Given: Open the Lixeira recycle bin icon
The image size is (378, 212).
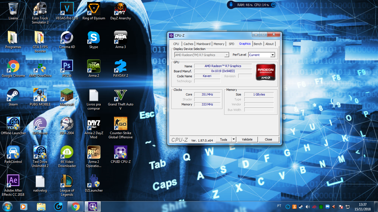Looking at the screenshot, I should coord(13,11).
